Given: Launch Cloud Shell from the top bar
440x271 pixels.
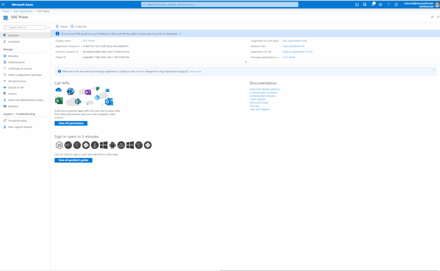Looking at the screenshot, I should (357, 4).
